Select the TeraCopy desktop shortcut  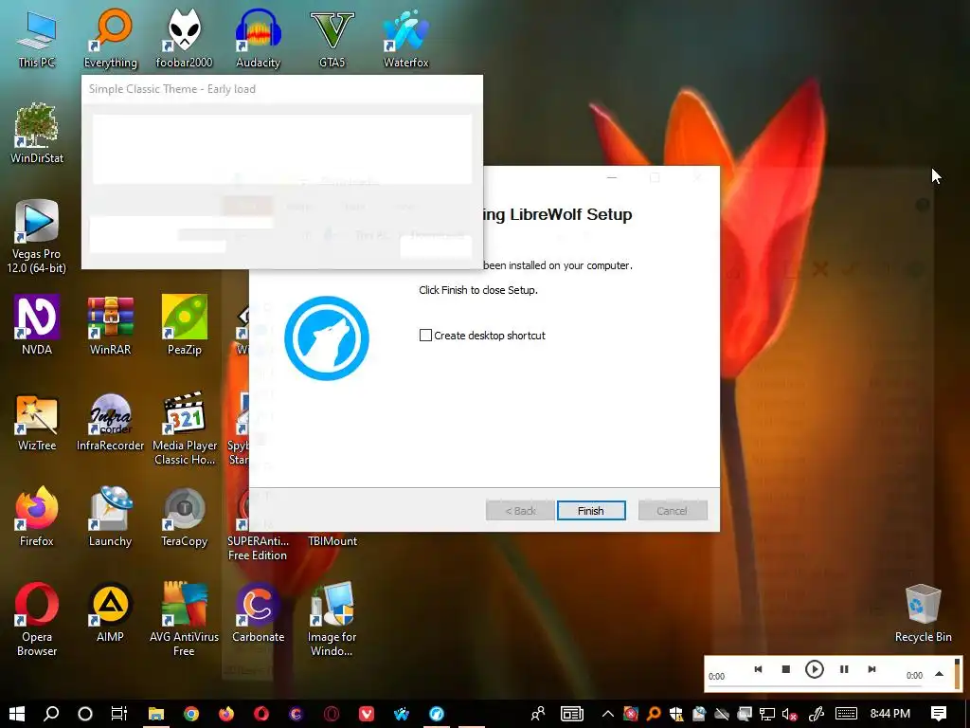(x=184, y=517)
